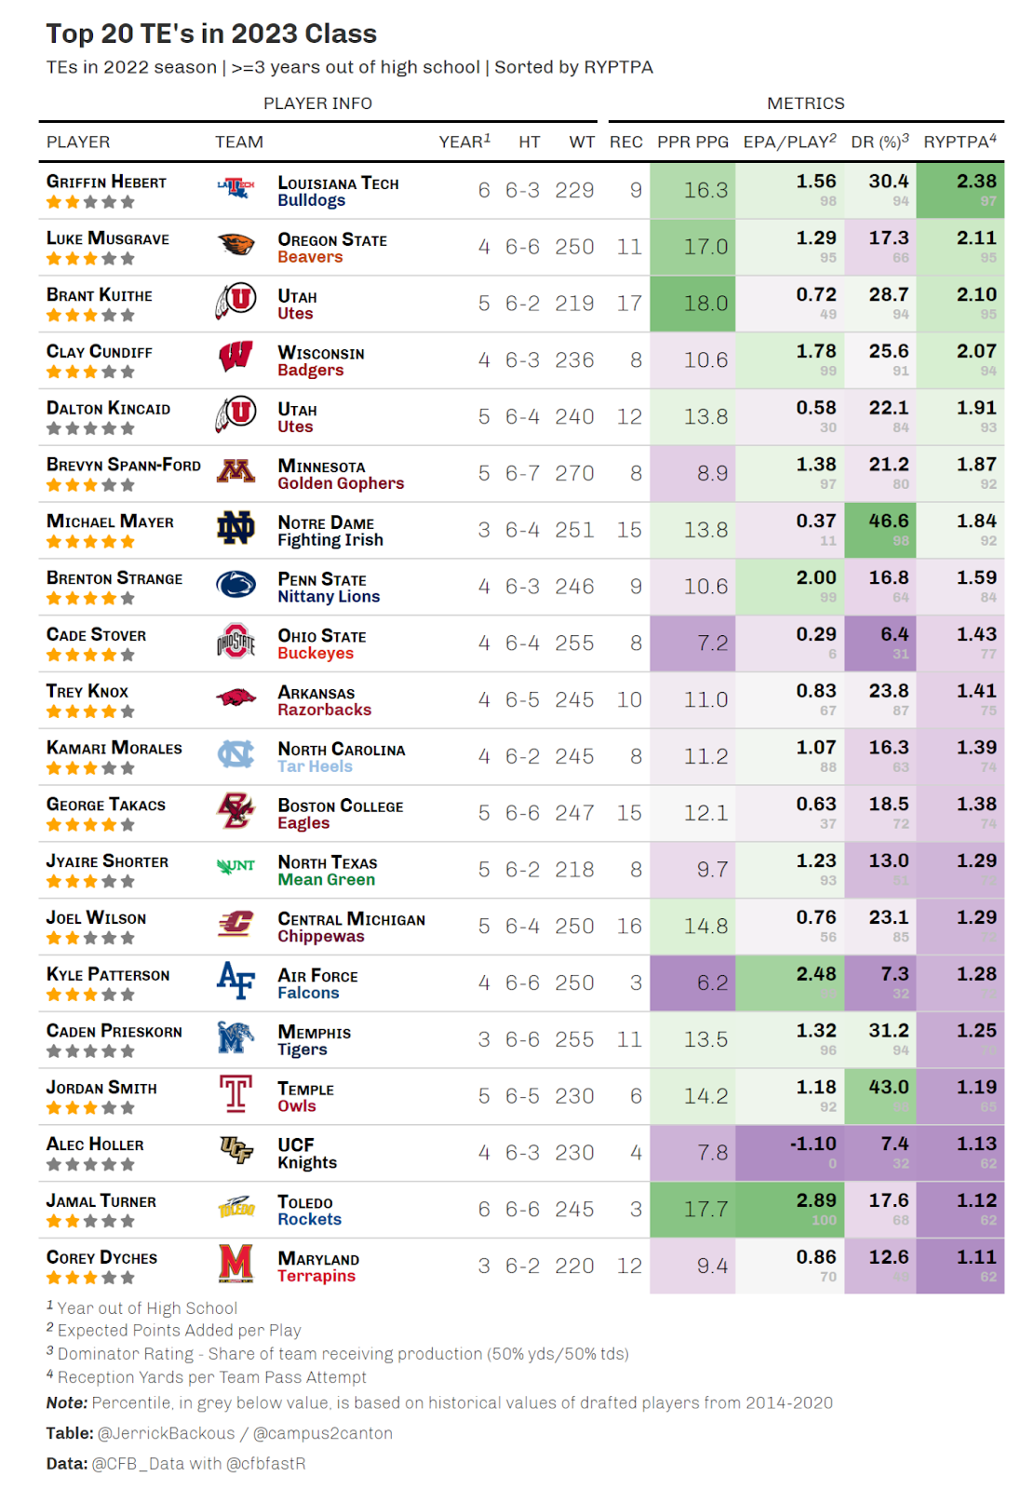1020x1490 pixels.
Task: Click Michael Mayer's player name
Action: click(x=110, y=521)
